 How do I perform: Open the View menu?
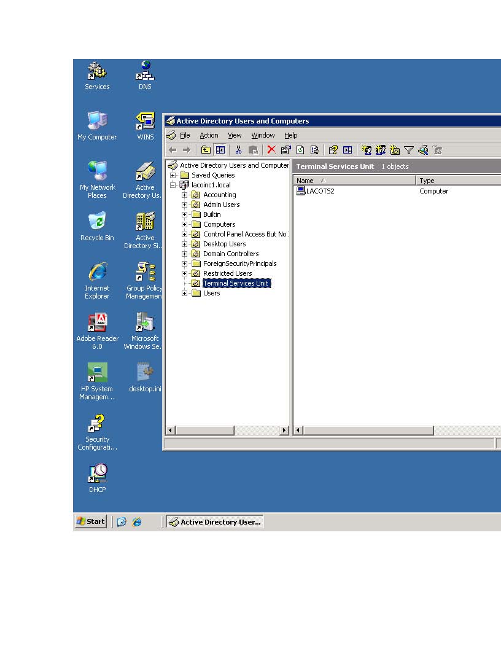[x=235, y=135]
